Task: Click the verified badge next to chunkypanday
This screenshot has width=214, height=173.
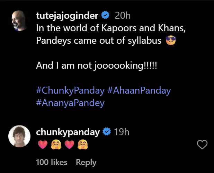Action: pyautogui.click(x=107, y=132)
